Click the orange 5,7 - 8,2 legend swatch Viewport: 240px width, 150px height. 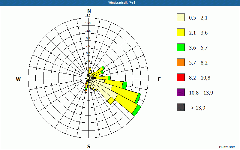(x=181, y=62)
